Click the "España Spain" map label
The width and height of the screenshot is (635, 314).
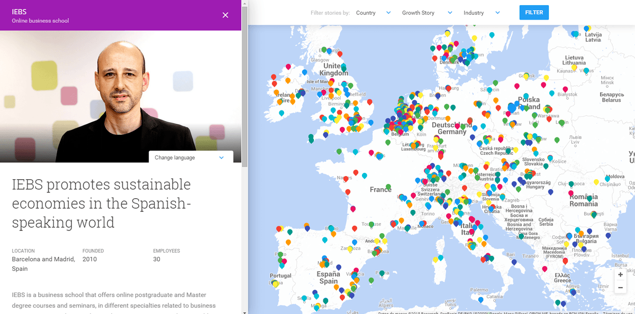click(328, 278)
